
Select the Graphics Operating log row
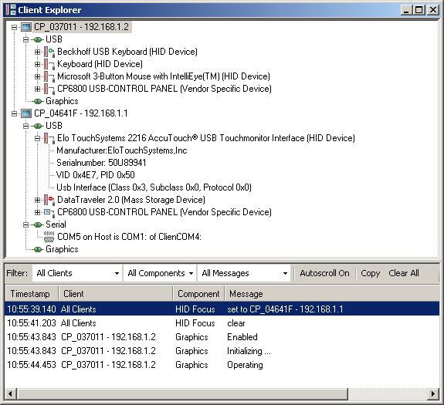222,365
